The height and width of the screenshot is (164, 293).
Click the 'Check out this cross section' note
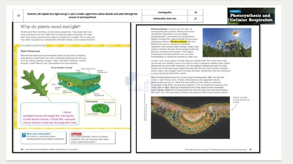(241, 100)
